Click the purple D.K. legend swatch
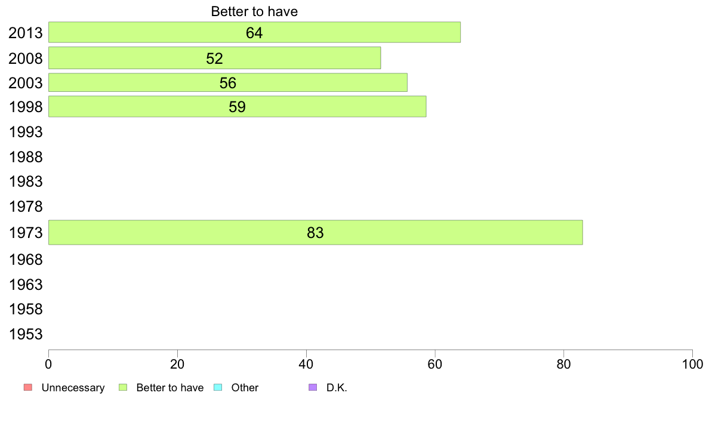Viewport: 709px width, 439px height. click(313, 388)
